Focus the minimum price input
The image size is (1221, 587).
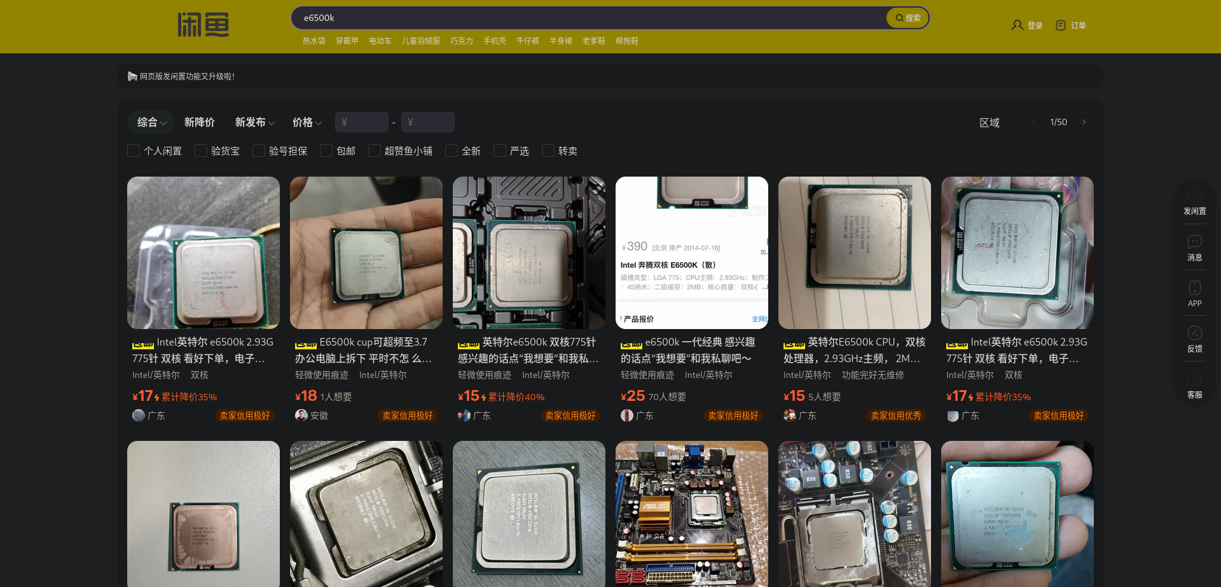point(362,122)
